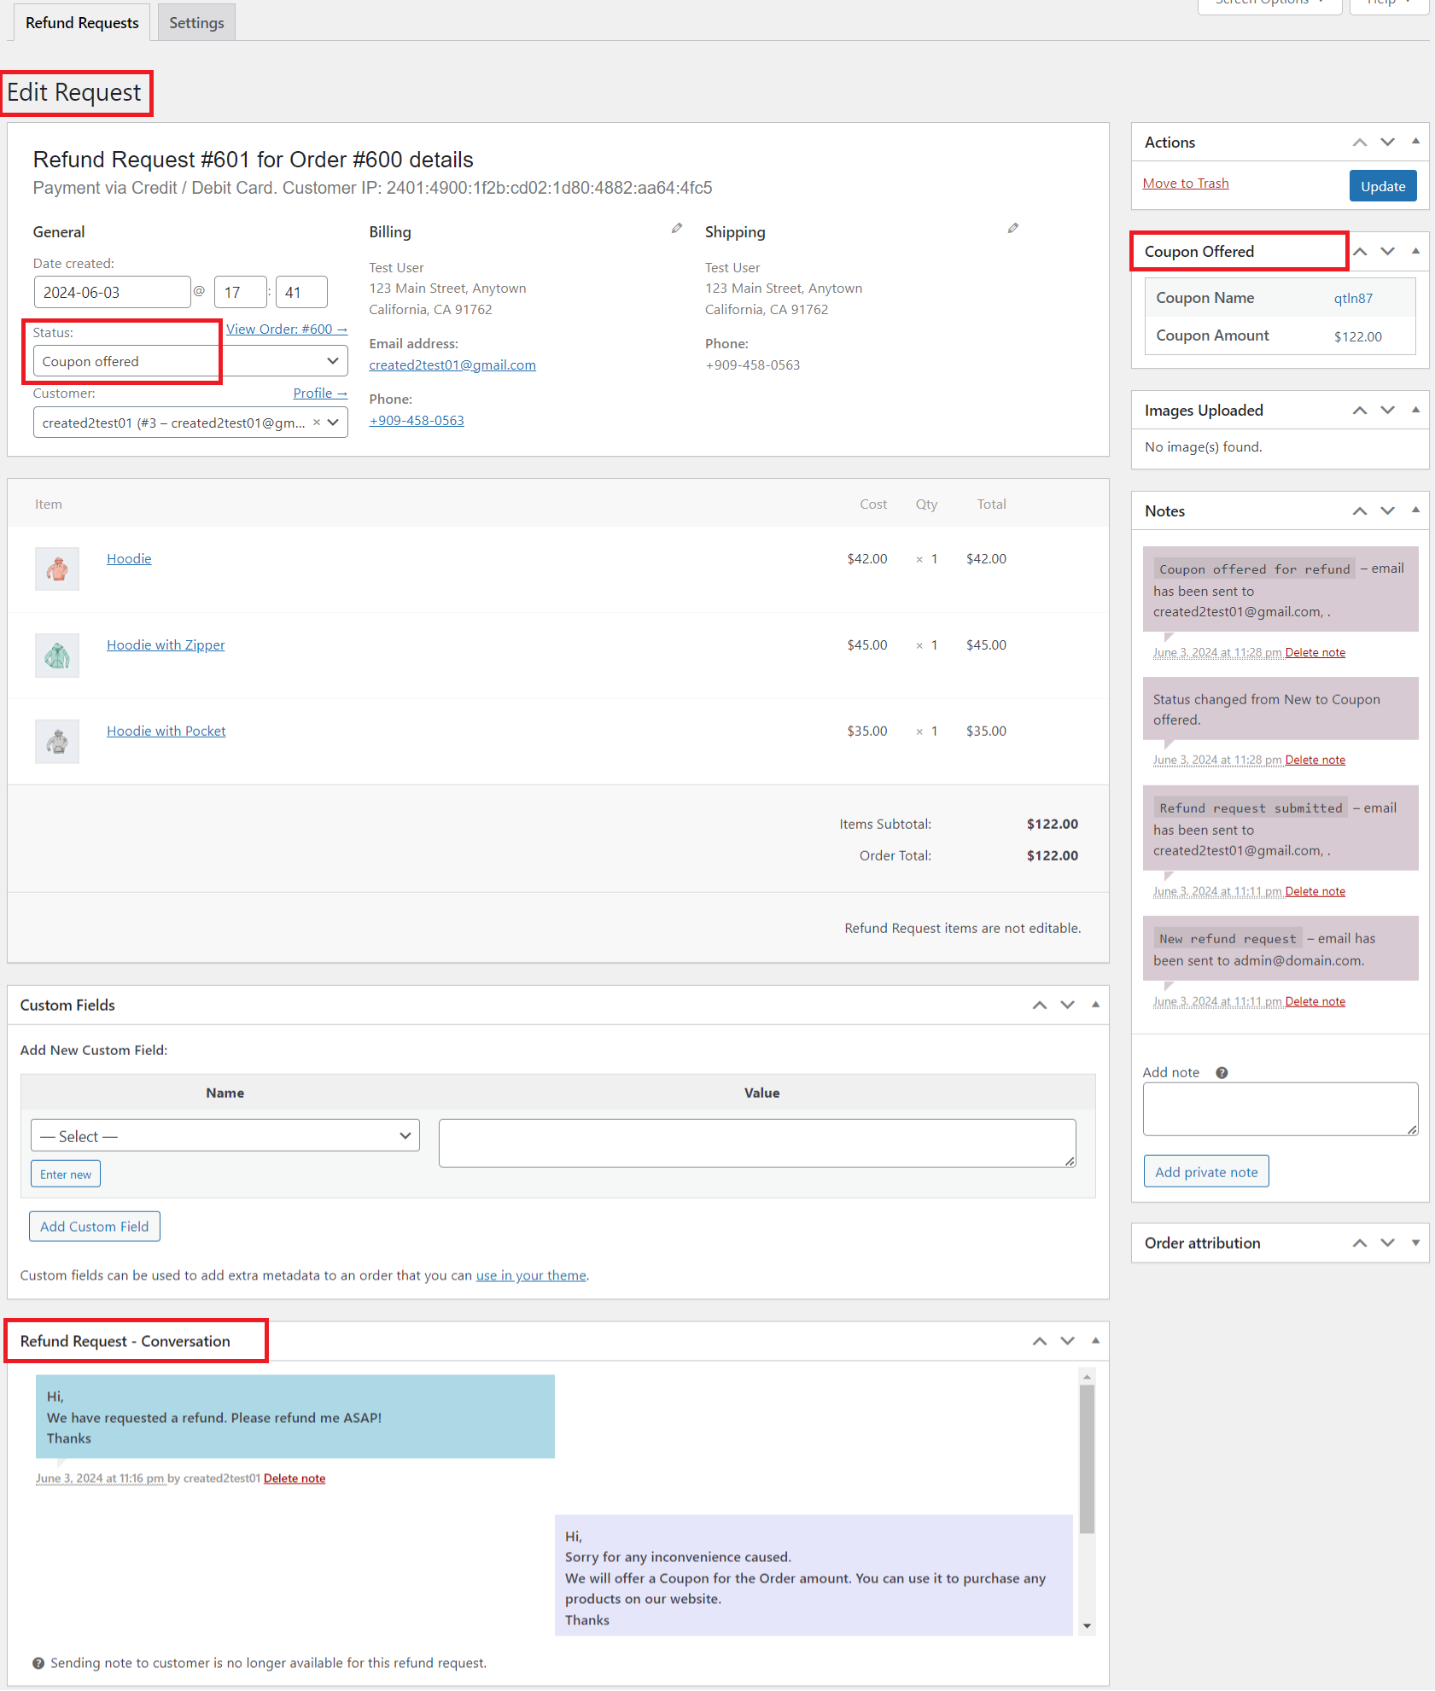The height and width of the screenshot is (1691, 1435).
Task: Move the Refund Request Conversation panel down arrow
Action: pos(1067,1341)
